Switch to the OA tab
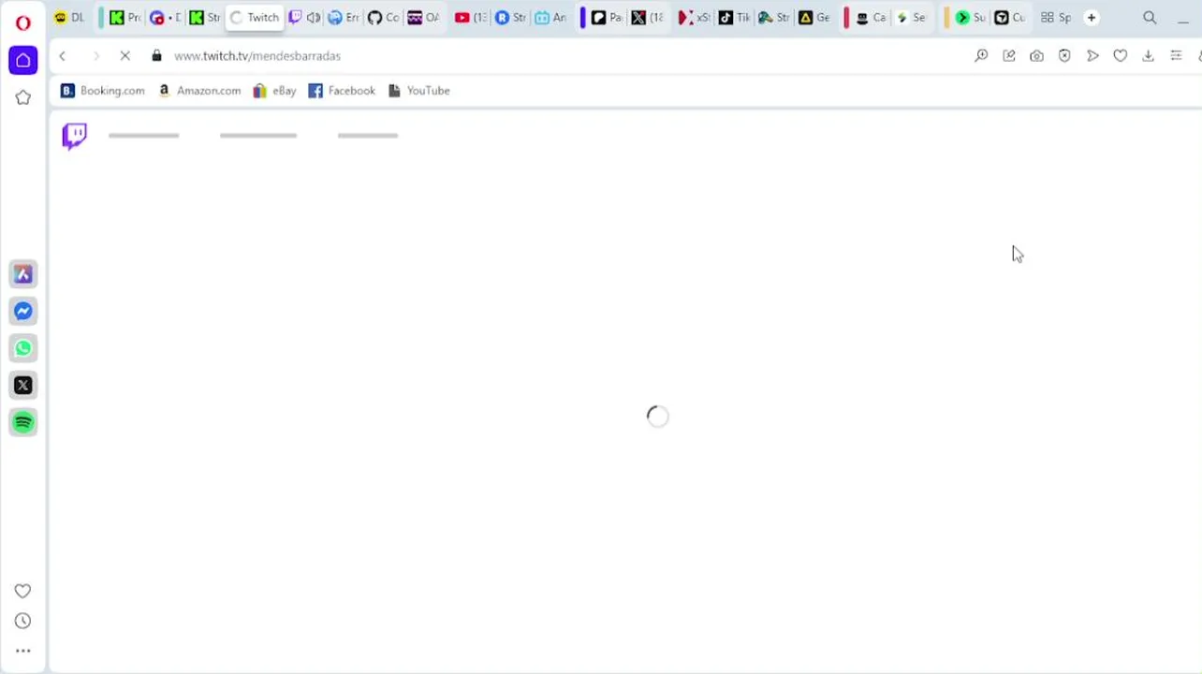Viewport: 1202px width, 674px height. pos(423,18)
